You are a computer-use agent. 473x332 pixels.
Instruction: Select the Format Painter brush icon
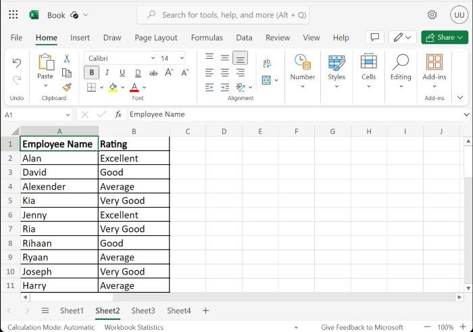67,87
